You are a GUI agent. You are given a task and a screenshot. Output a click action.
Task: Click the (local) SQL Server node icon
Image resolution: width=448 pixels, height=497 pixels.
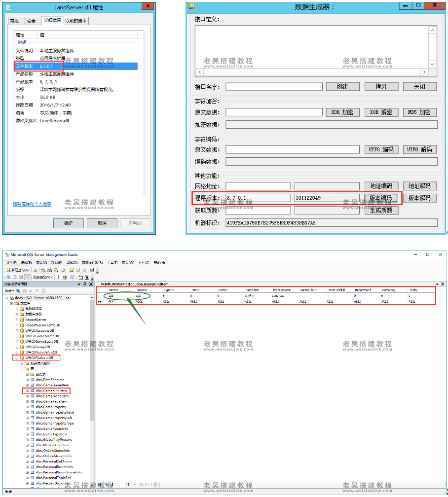[x=11, y=298]
